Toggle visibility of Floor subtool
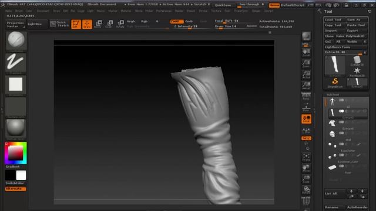 (x=341, y=166)
